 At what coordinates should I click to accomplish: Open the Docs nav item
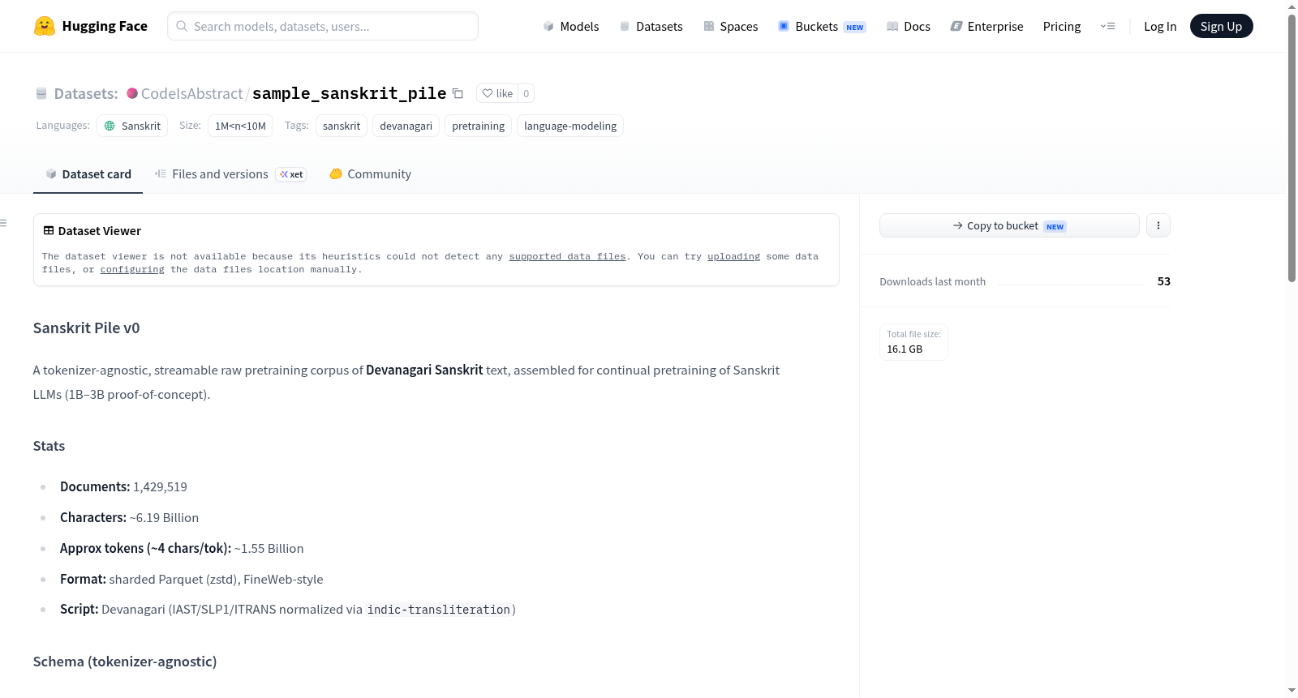tap(909, 26)
